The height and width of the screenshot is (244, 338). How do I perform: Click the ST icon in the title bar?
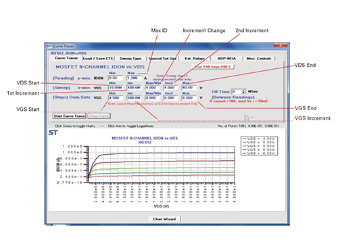click(49, 46)
